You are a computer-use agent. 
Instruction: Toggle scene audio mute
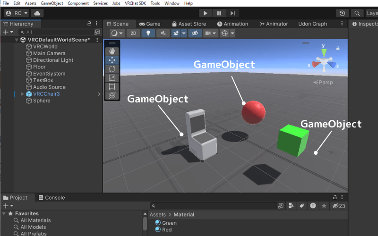[163, 33]
